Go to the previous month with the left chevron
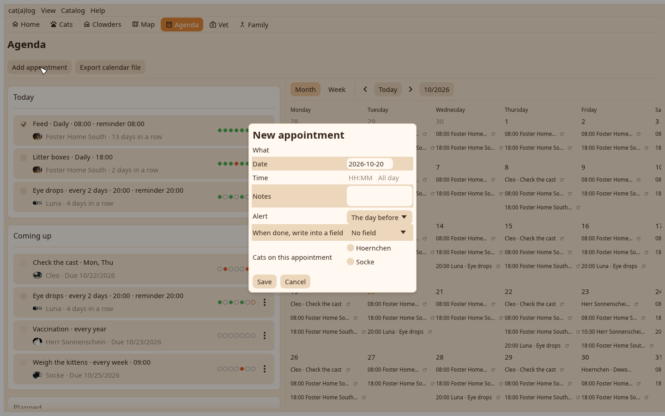Screen dimensions: 665x416 365,89
